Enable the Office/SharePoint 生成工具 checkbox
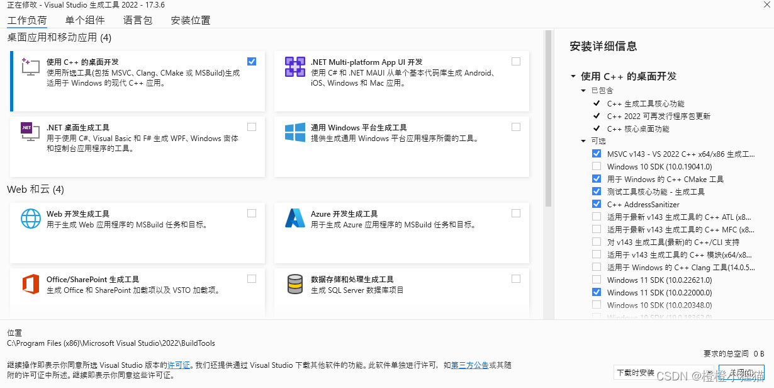The width and height of the screenshot is (774, 388). (252, 279)
